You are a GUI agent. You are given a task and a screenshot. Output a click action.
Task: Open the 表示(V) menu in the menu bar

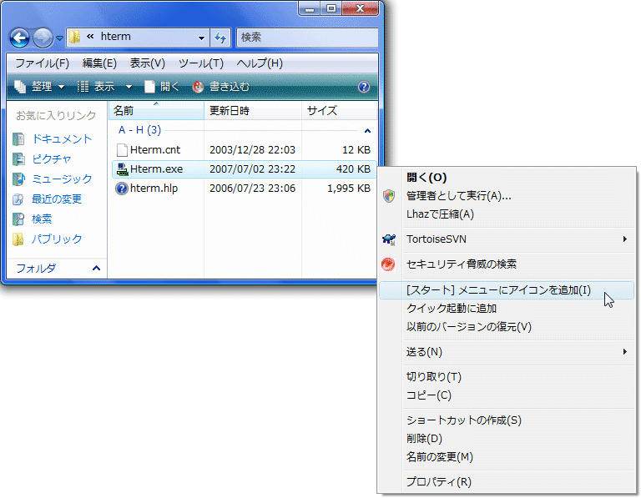click(147, 63)
